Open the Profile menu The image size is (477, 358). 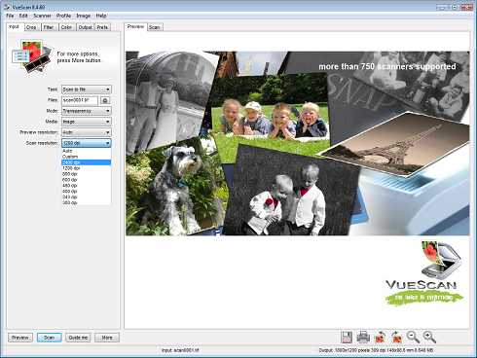click(63, 16)
